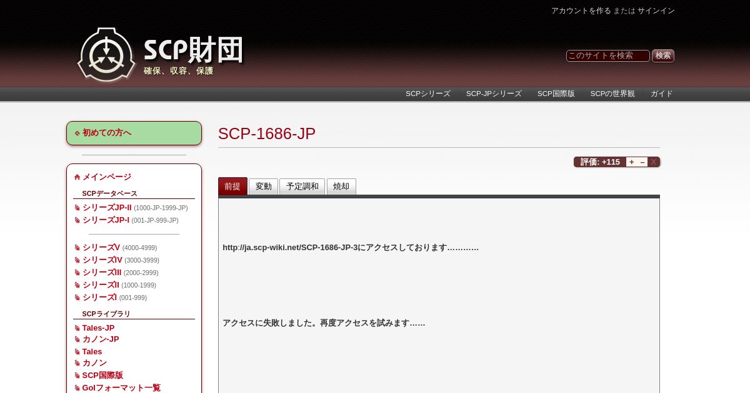This screenshot has width=750, height=393.
Task: Switch to the 焼却 tab
Action: click(x=341, y=187)
